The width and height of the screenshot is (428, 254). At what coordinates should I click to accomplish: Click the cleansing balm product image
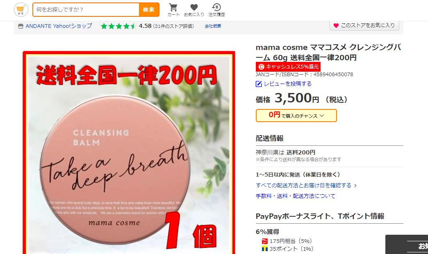pos(129,153)
